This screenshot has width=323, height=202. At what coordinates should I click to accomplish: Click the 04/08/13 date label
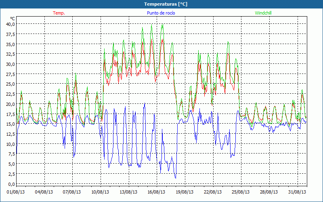pos(44,192)
